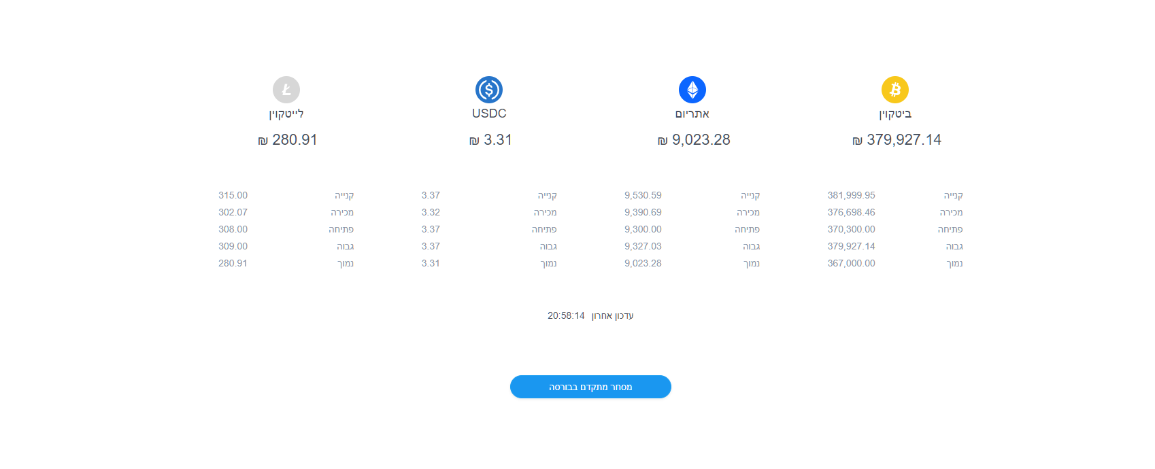Open the blue 'מסחר מתקדם בבורסה' button
1155x469 pixels.
(590, 387)
